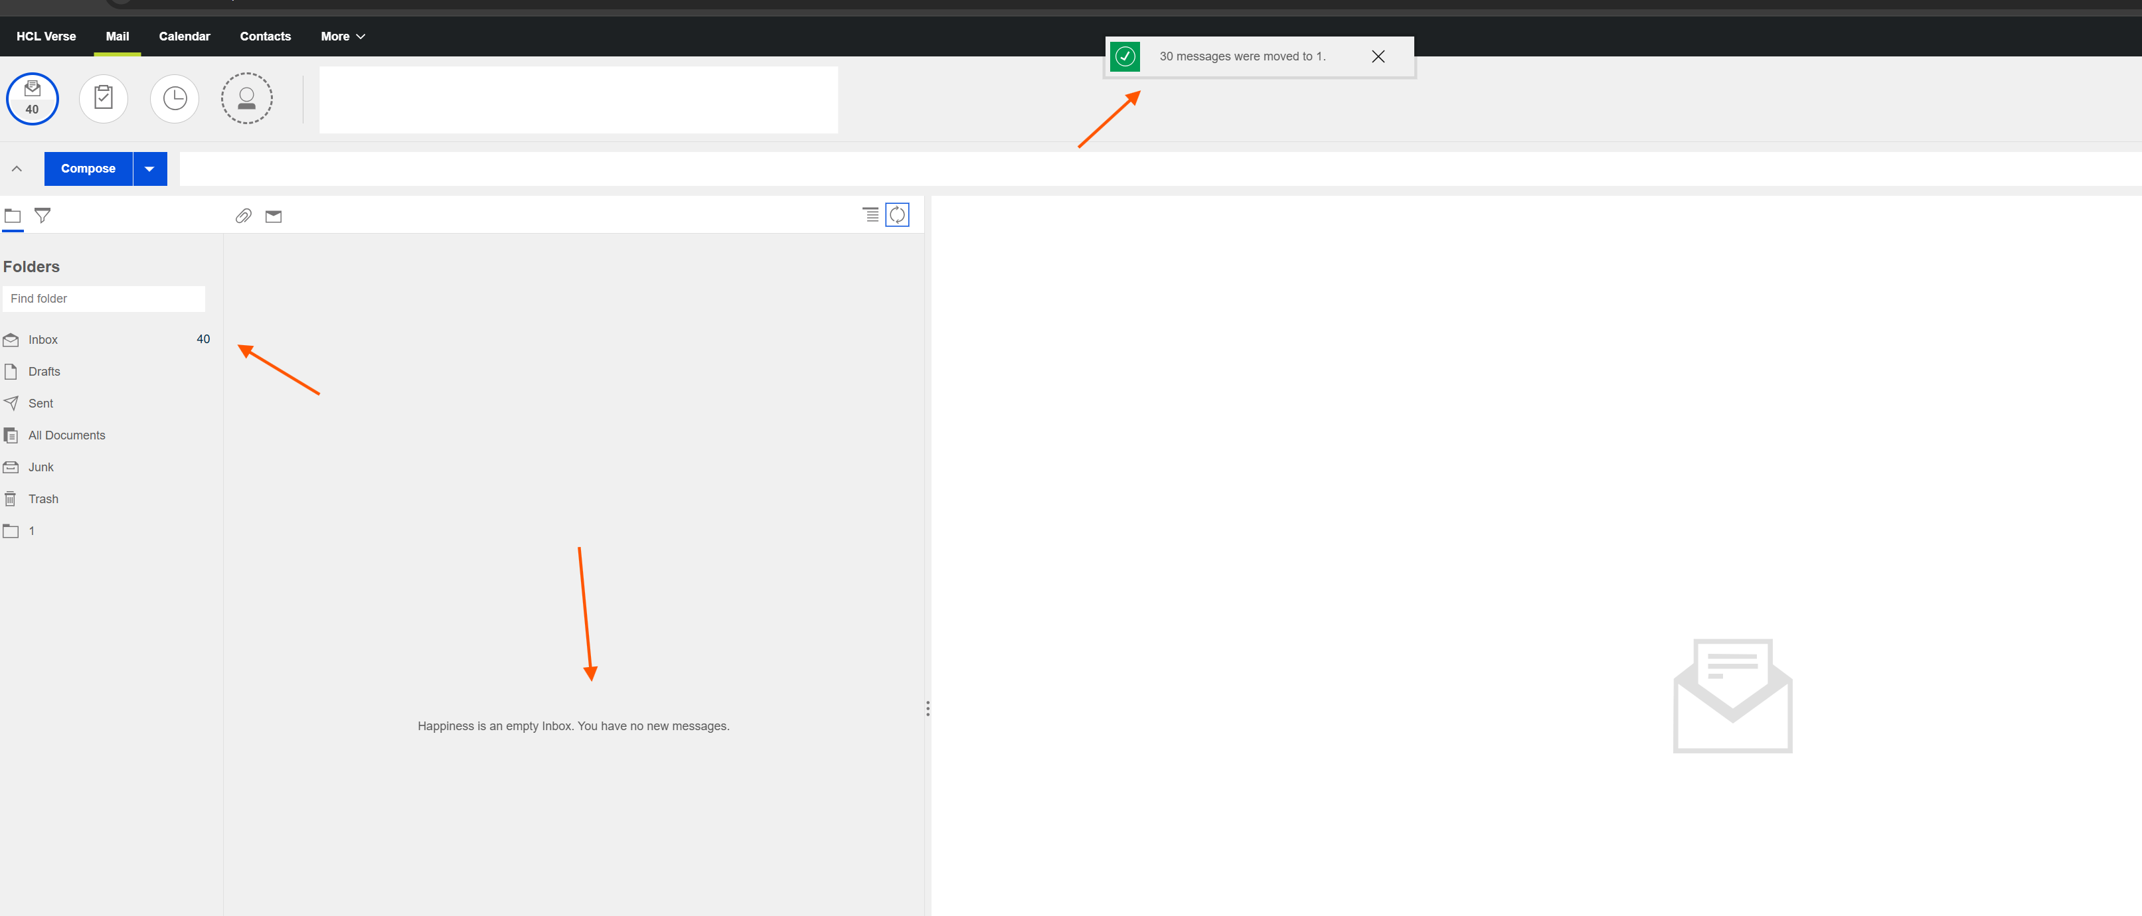Focus the Find folder input

(x=104, y=299)
